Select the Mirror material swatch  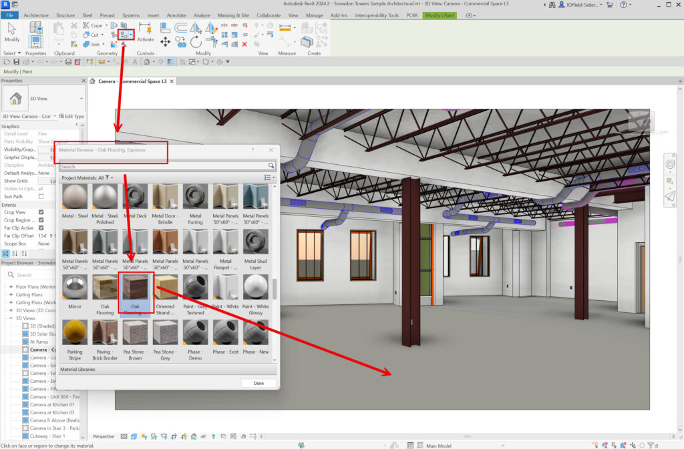(75, 291)
